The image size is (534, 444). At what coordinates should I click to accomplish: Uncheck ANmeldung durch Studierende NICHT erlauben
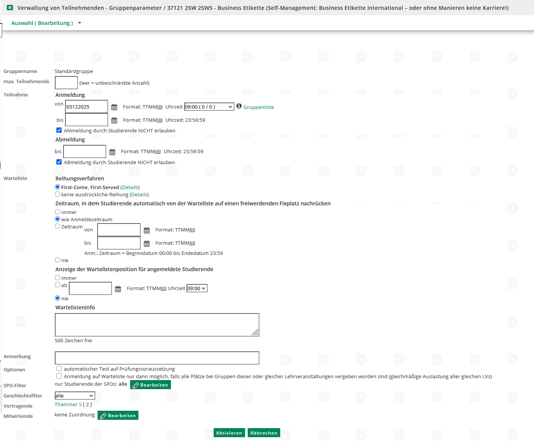tap(59, 130)
